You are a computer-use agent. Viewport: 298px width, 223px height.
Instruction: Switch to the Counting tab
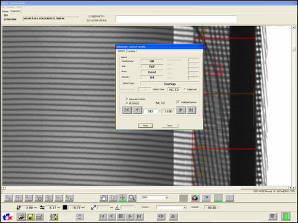(x=131, y=51)
